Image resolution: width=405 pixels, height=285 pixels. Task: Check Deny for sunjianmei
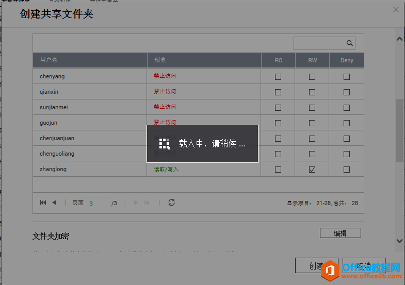[x=347, y=108]
